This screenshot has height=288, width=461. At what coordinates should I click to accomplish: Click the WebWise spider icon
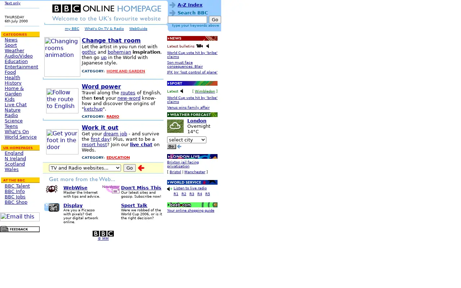[52, 189]
